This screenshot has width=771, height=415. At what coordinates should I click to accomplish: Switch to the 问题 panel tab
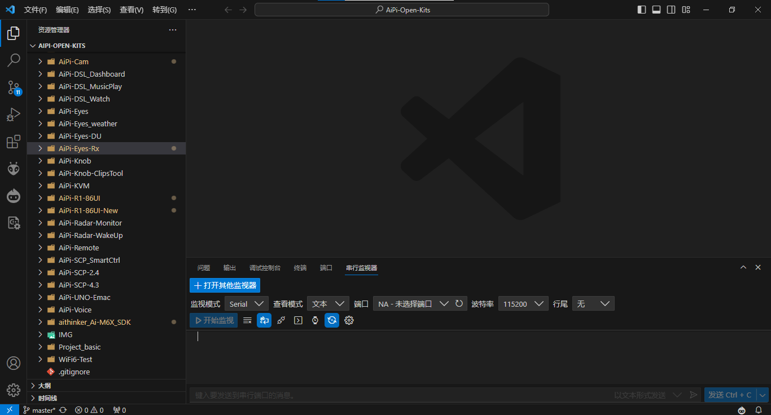click(x=204, y=268)
